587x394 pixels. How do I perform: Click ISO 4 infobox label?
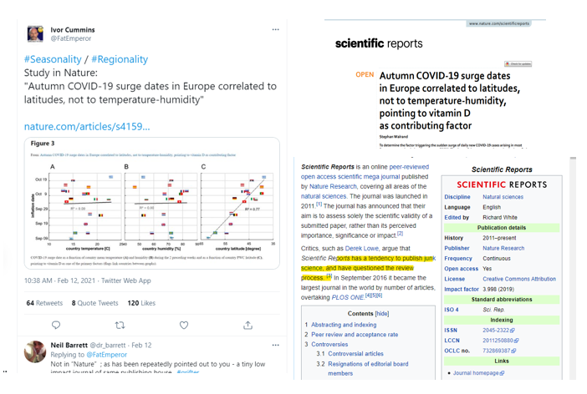(451, 310)
